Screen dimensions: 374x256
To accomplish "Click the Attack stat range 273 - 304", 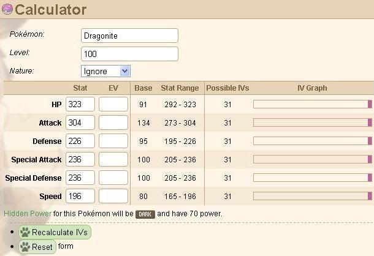I will (180, 122).
